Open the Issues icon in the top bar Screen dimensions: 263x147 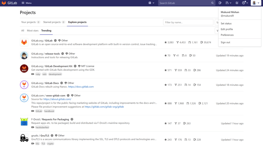220,3
